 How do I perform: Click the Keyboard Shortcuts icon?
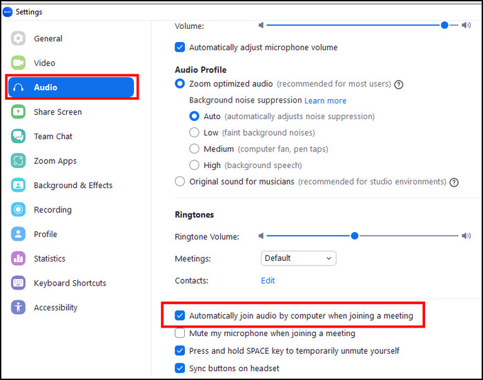18,283
